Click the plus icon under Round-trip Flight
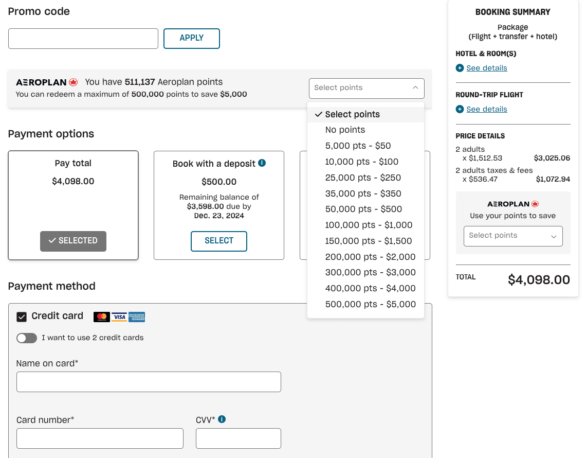The image size is (586, 458). coord(460,109)
